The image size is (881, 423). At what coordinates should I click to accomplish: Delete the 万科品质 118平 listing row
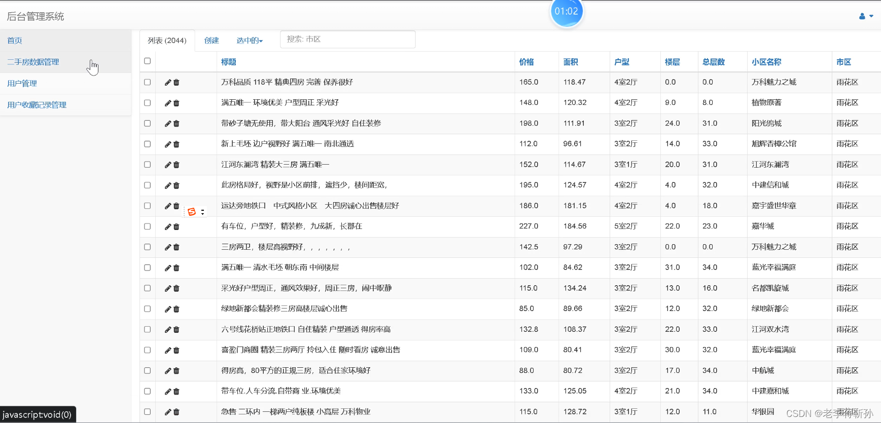tap(177, 82)
